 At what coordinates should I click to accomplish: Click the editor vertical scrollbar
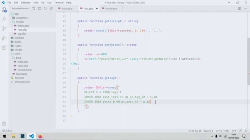coord(248,61)
